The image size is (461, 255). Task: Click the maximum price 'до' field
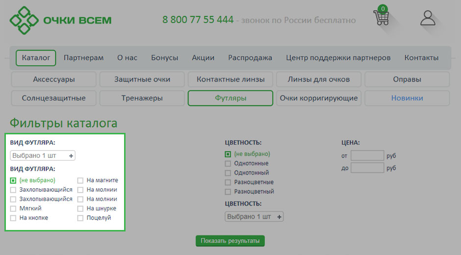pyautogui.click(x=367, y=168)
